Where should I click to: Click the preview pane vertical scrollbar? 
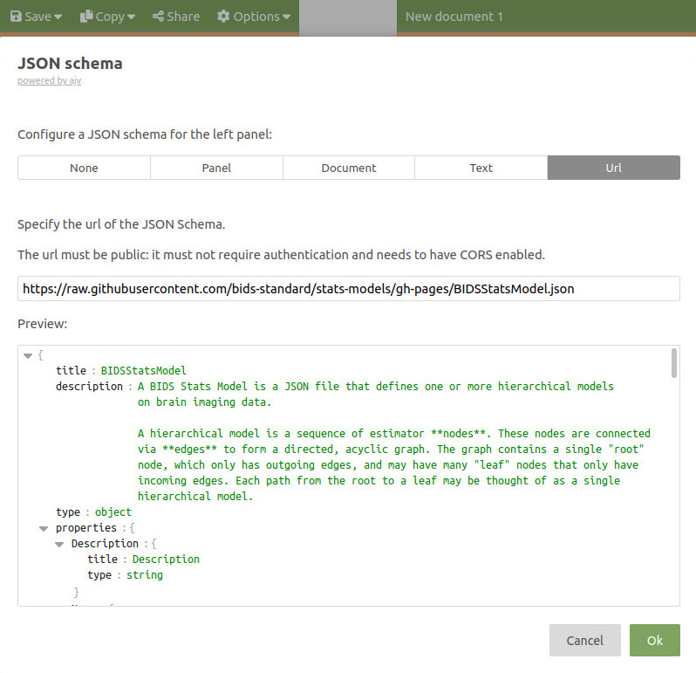click(x=673, y=362)
